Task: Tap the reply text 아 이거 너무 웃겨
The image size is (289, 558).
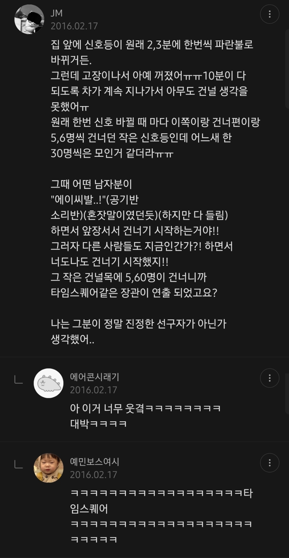Action: (x=145, y=416)
